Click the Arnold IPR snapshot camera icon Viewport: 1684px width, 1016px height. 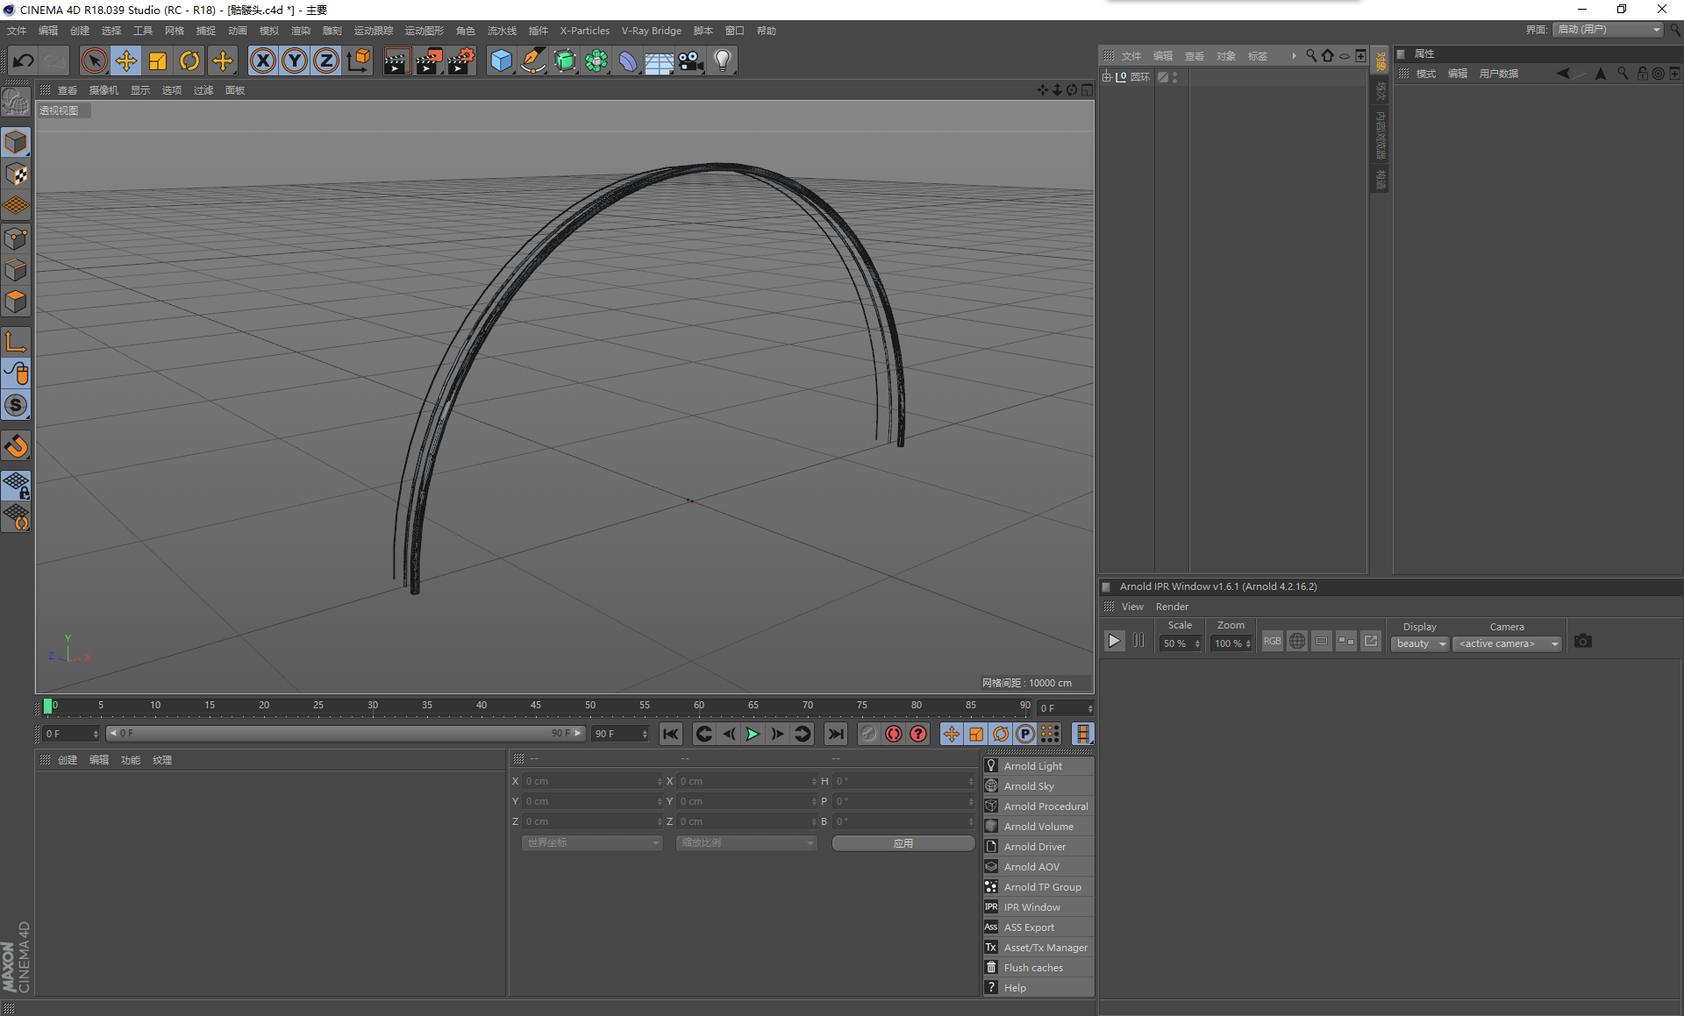[x=1582, y=642]
